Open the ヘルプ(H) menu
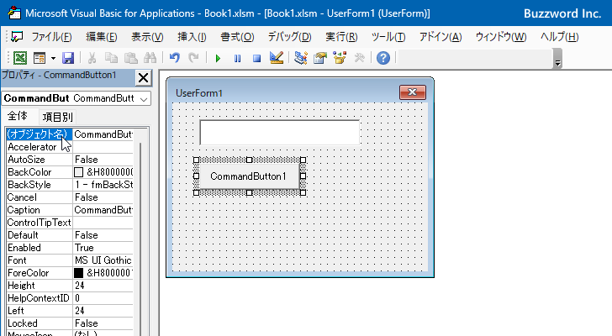Viewport: 612px width, 336px height. (559, 37)
